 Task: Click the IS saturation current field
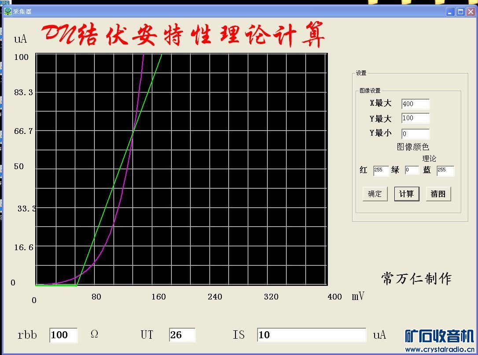(311, 335)
